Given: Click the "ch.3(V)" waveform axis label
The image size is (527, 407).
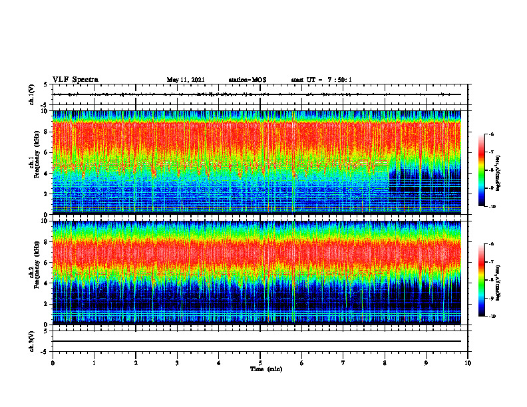Looking at the screenshot, I should [31, 341].
